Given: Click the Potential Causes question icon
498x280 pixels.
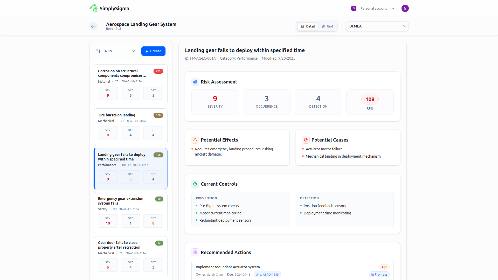Looking at the screenshot, I should pyautogui.click(x=306, y=140).
